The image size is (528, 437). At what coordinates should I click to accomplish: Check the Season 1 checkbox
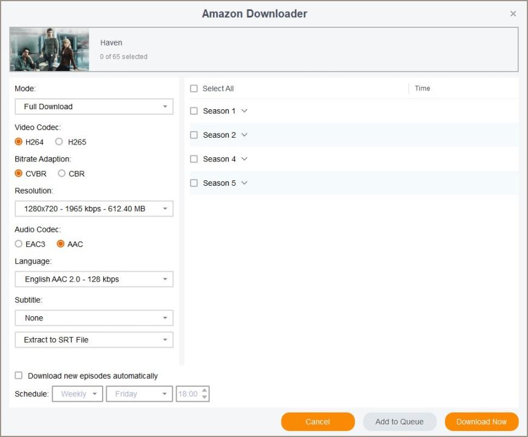tap(194, 111)
